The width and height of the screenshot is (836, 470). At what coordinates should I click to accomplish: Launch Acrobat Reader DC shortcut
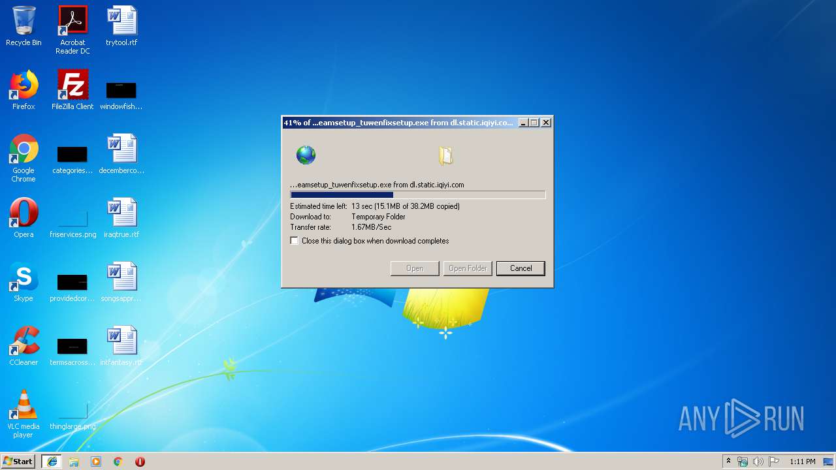click(x=72, y=30)
